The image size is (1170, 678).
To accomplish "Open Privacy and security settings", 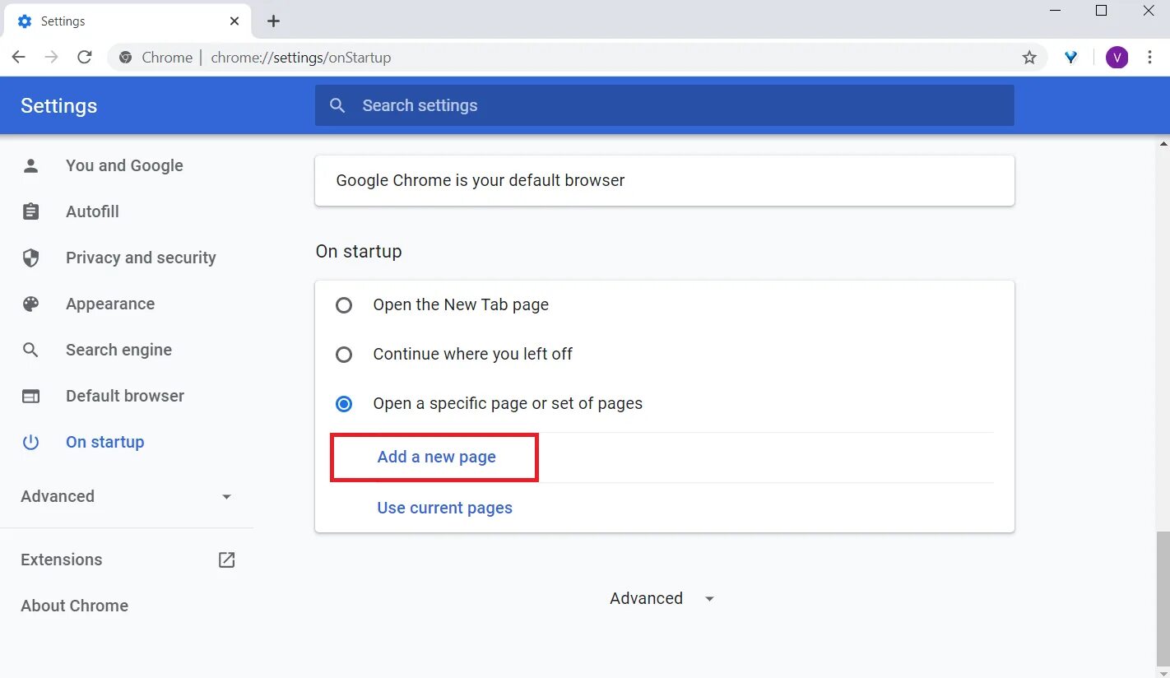I will point(141,258).
